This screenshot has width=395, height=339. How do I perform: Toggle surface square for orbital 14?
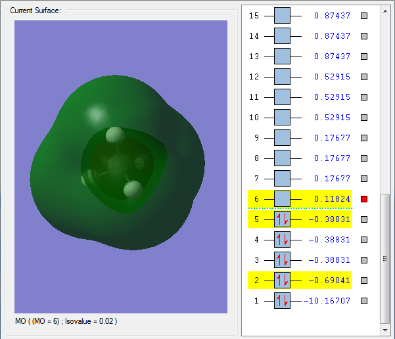[x=364, y=36]
